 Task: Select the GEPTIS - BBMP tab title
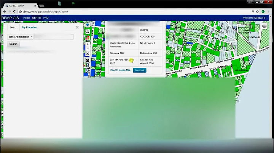(x=16, y=6)
